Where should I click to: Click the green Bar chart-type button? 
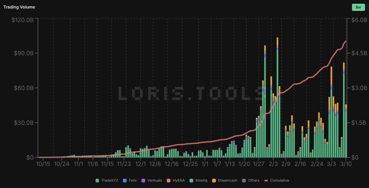click(358, 7)
